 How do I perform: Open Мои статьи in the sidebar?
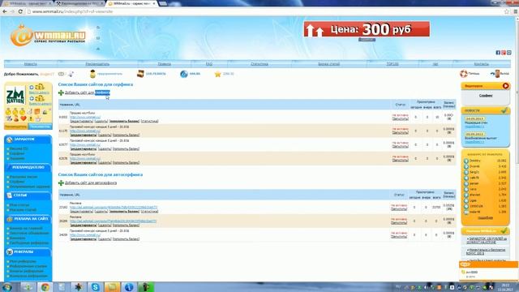(19, 205)
